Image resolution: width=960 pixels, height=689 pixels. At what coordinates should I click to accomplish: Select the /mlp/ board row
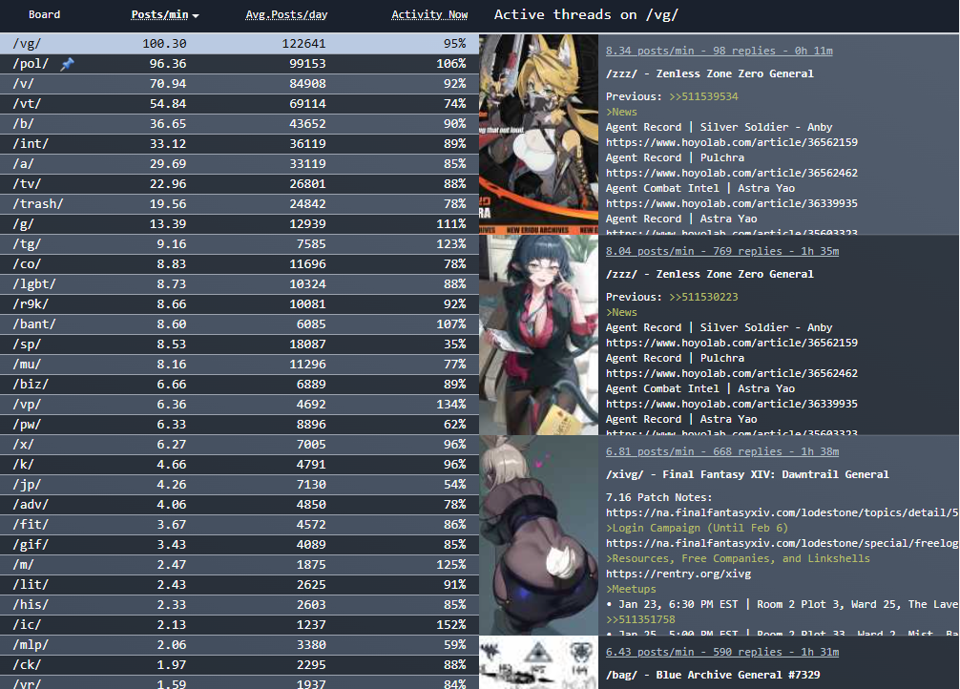point(240,645)
